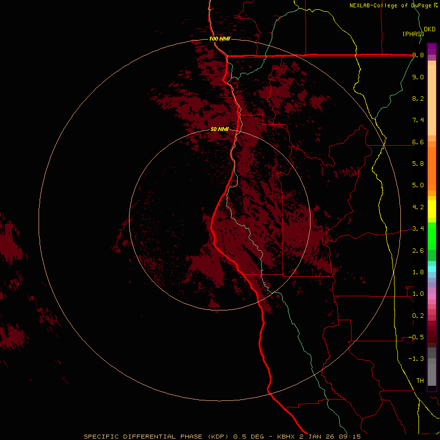This screenshot has height=440, width=440.
Task: Click the [PHAS] legend label
Action: click(413, 34)
